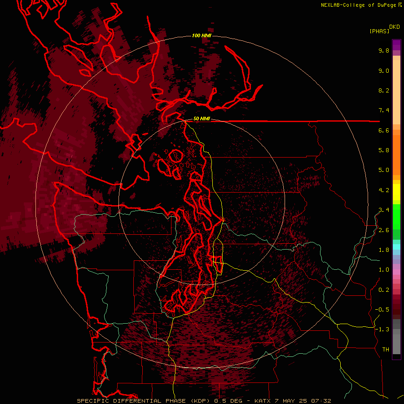
Task: Click the 3.4 value on the color scale
Action: 384,210
